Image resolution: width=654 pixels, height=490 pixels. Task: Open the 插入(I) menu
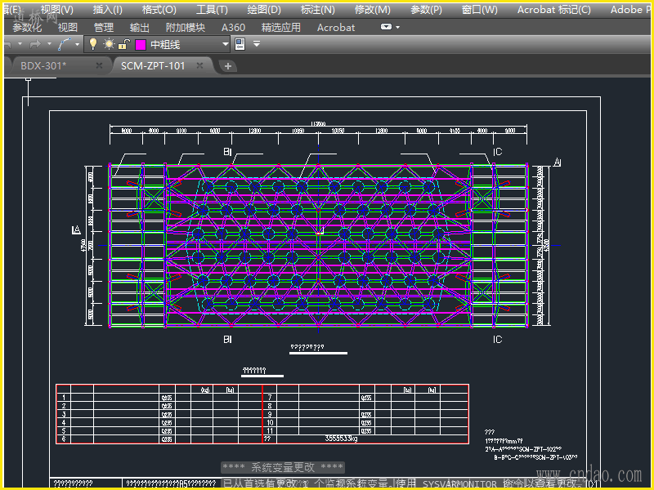108,10
